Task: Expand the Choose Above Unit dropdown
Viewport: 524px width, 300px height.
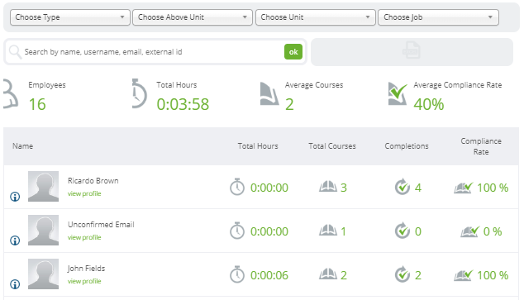Action: 193,17
